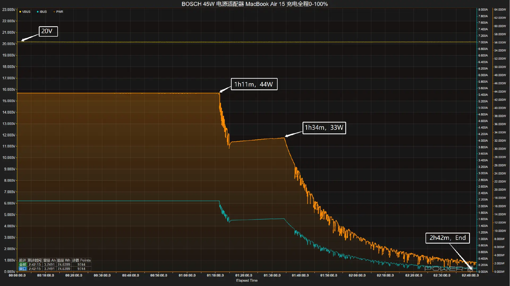Click the 16.000V voltage axis label
510x286 pixels.
pos(9,89)
